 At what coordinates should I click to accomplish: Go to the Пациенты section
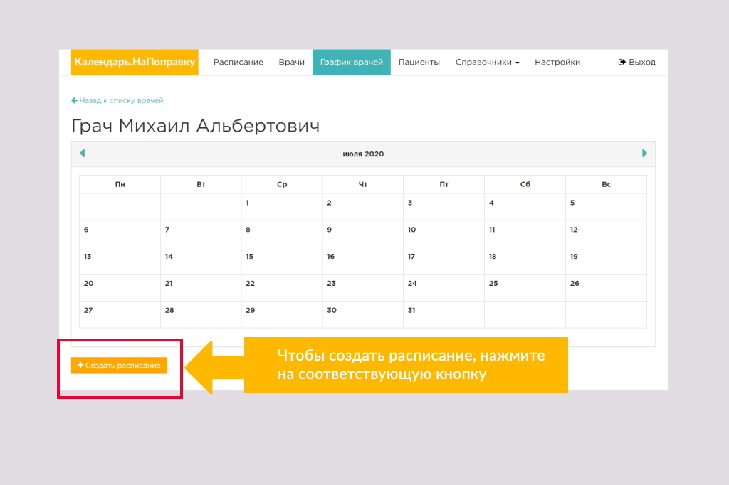(419, 63)
